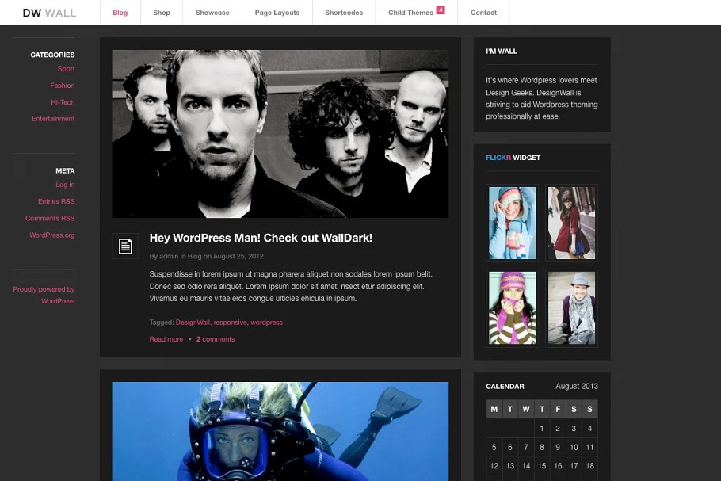Screen dimensions: 721x481
Task: Click the Read more link
Action: 166,339
